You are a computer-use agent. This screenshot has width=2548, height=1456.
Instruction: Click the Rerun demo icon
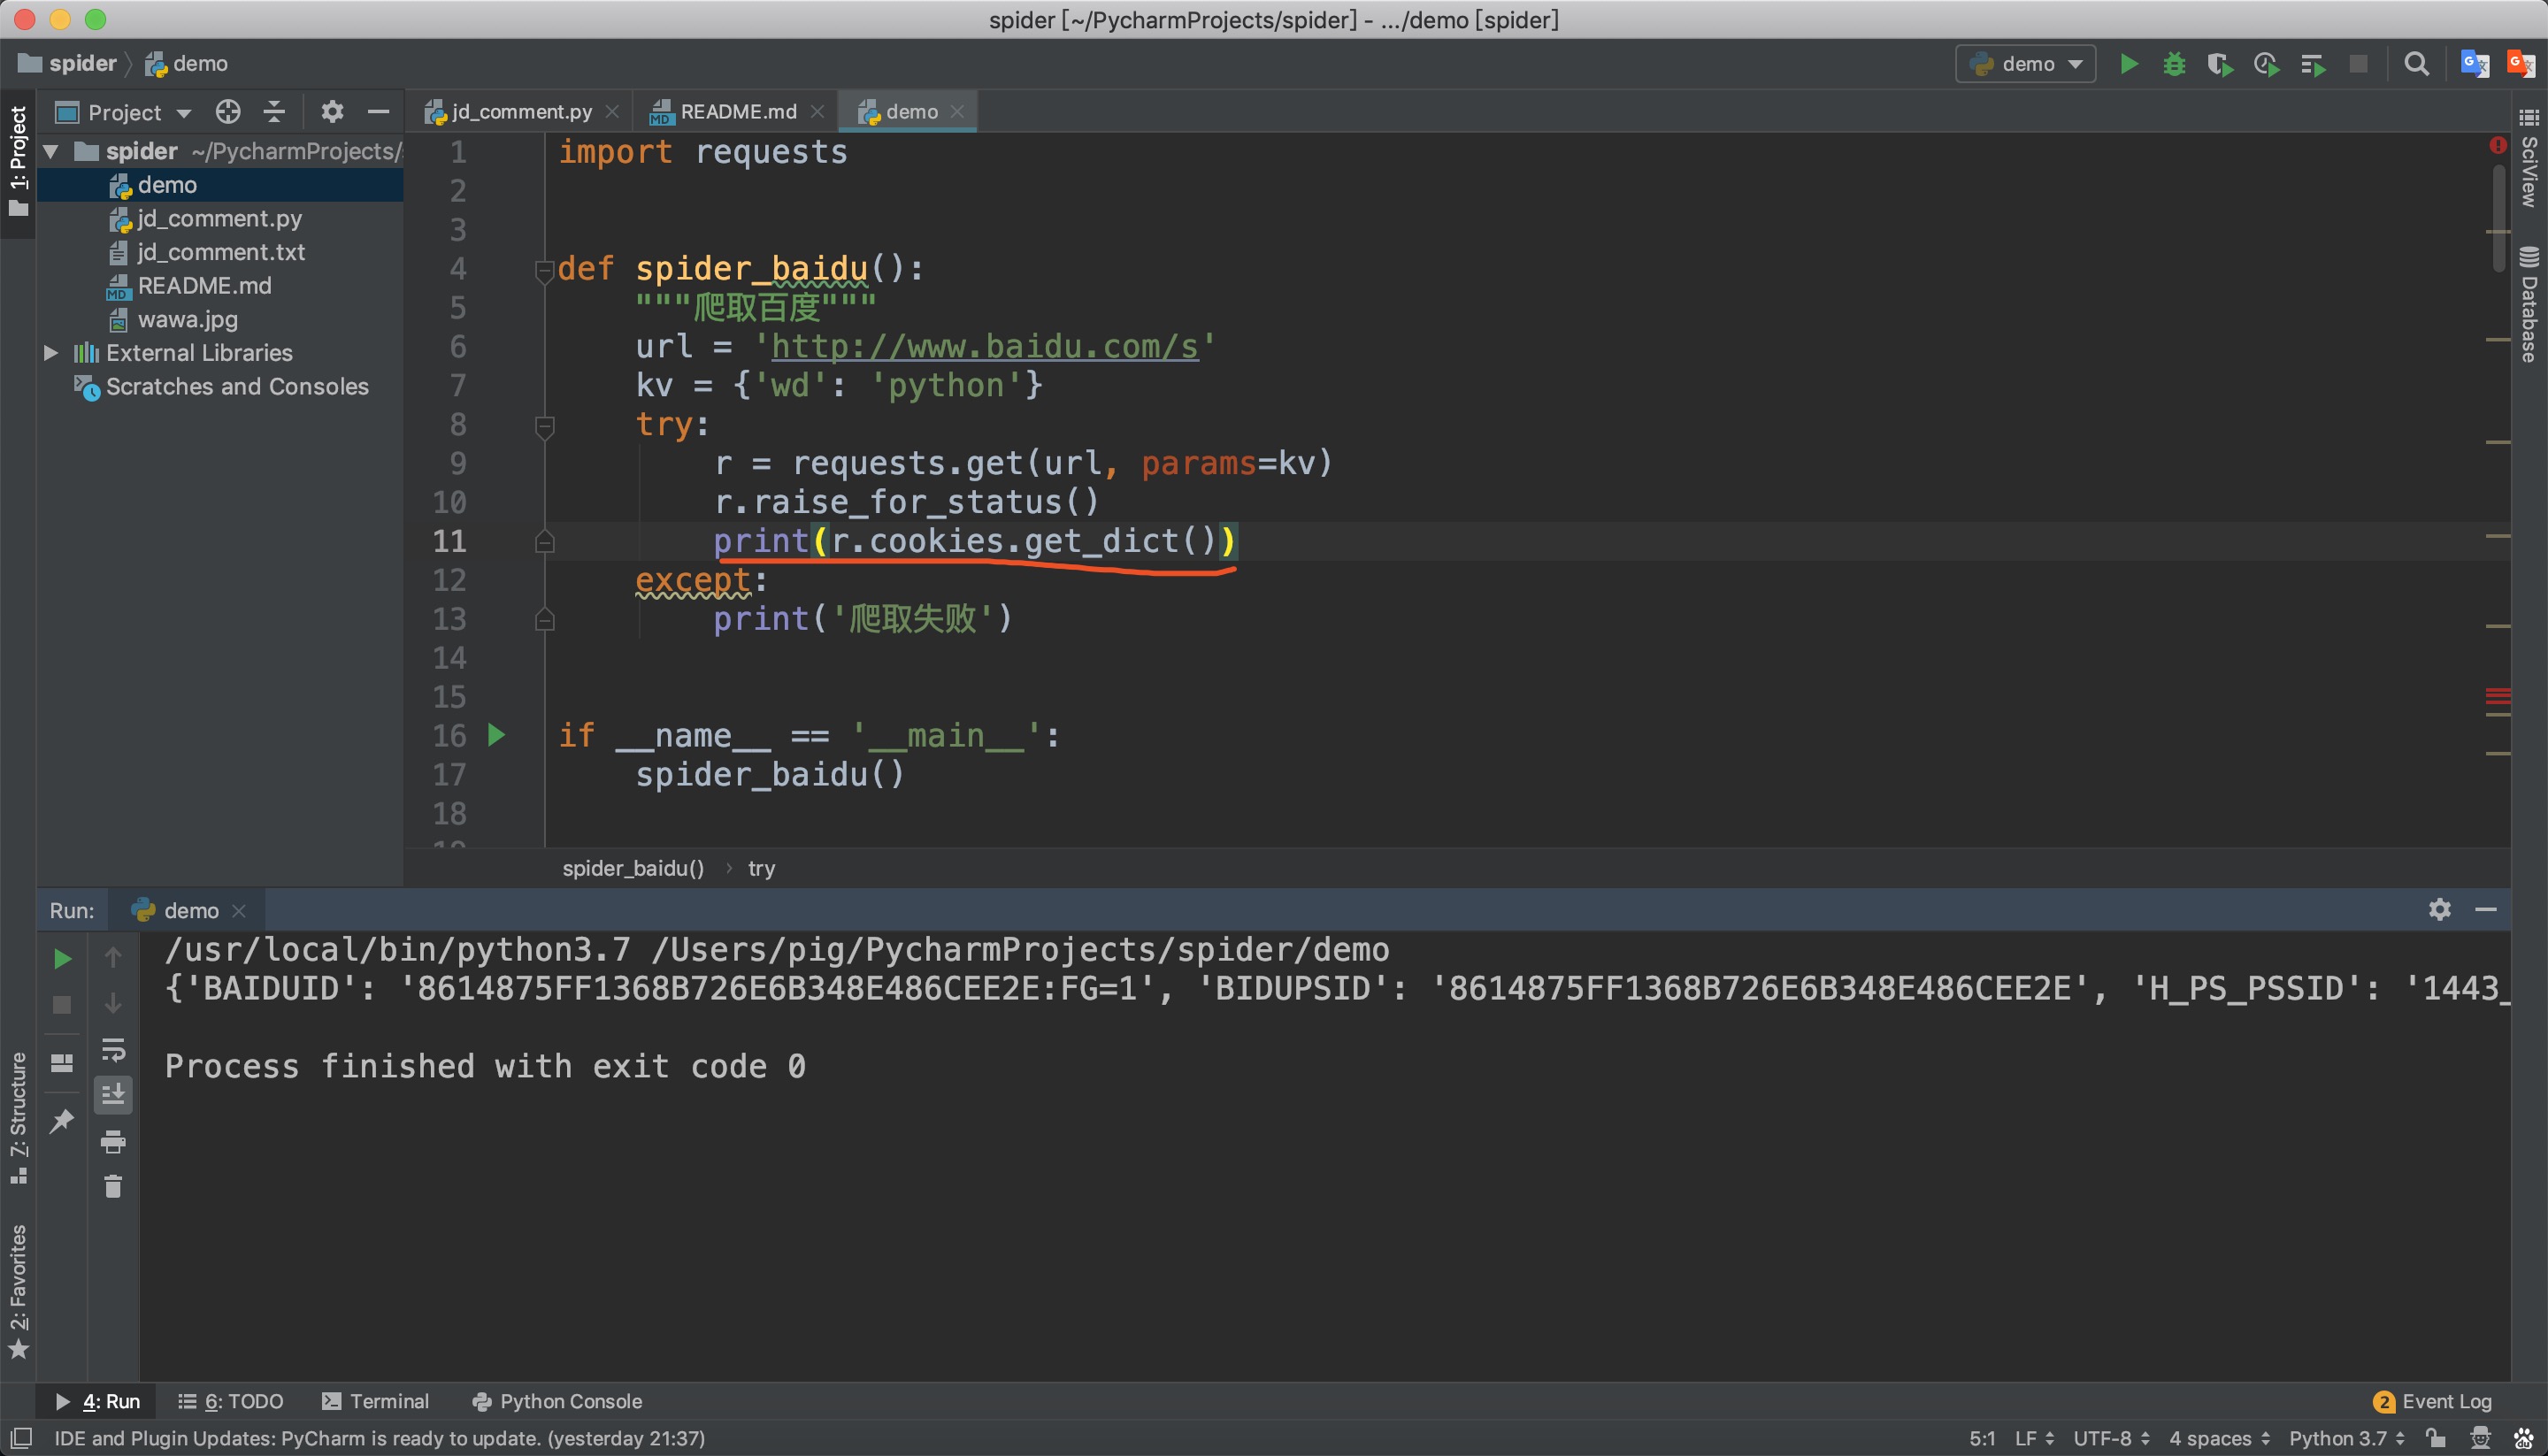(61, 957)
